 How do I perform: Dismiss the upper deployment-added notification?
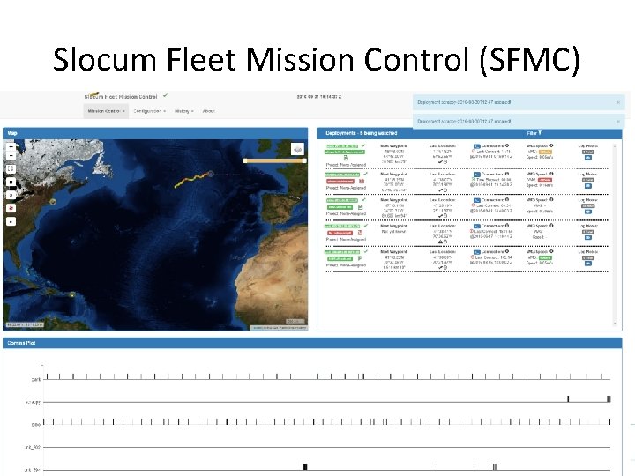pyautogui.click(x=618, y=102)
